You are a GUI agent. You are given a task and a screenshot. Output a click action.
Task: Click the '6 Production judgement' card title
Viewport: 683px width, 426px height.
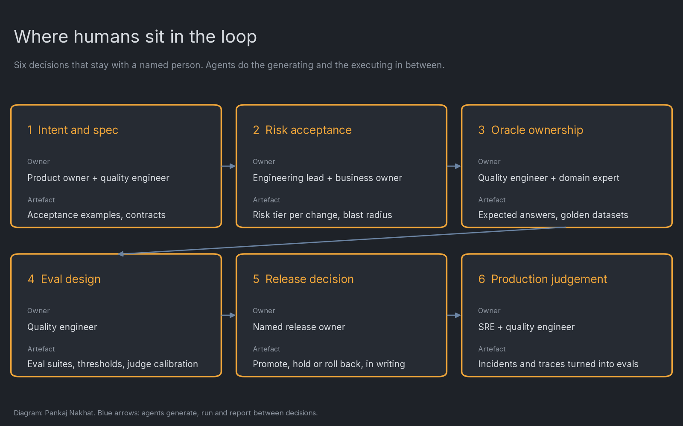[x=543, y=279]
